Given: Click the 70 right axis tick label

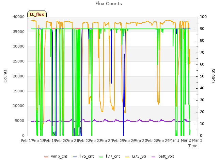Looking at the screenshot, I should [202, 53].
